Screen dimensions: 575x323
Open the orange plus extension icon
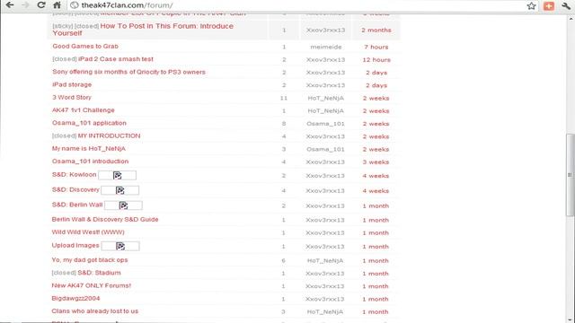pos(549,5)
